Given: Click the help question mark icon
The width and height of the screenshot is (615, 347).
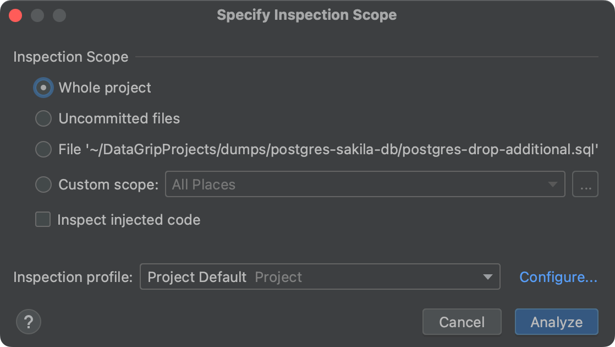Looking at the screenshot, I should pos(28,322).
